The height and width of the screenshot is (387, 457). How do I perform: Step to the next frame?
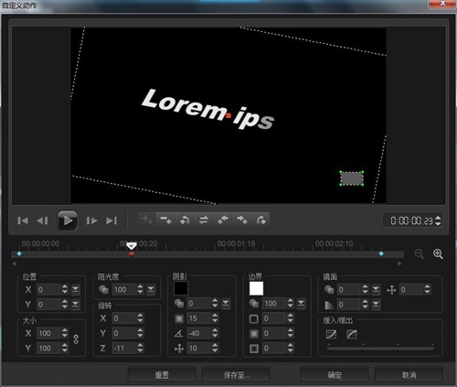coord(91,220)
